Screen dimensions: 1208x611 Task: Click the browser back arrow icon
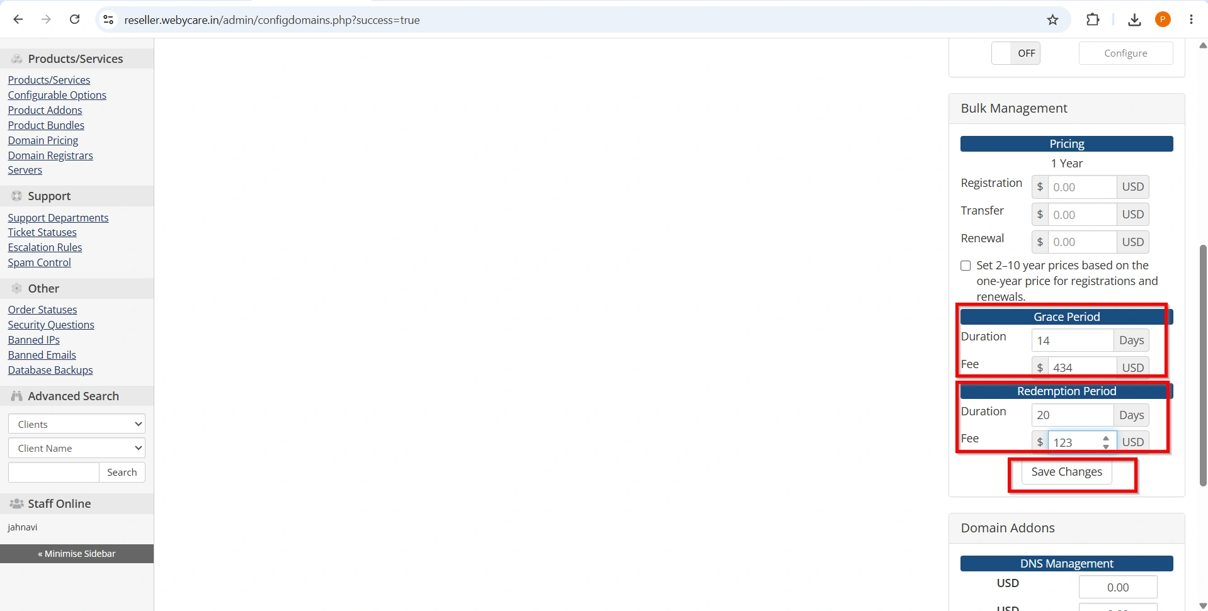(x=18, y=20)
